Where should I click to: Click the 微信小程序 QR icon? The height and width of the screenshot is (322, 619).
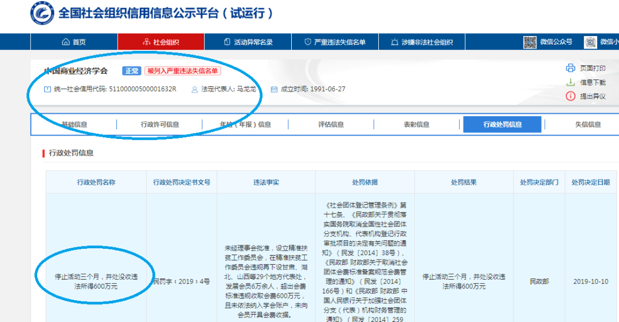click(590, 42)
